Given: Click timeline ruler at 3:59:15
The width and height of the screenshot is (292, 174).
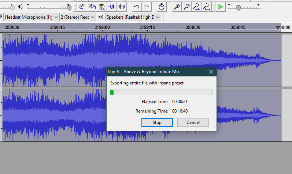Looking at the screenshot, I should [x=148, y=27].
